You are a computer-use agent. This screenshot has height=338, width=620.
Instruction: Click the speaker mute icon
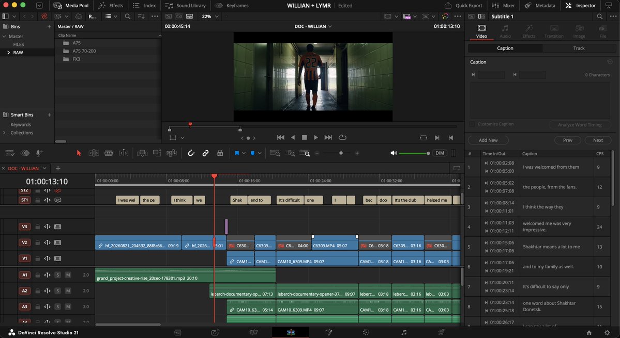394,153
